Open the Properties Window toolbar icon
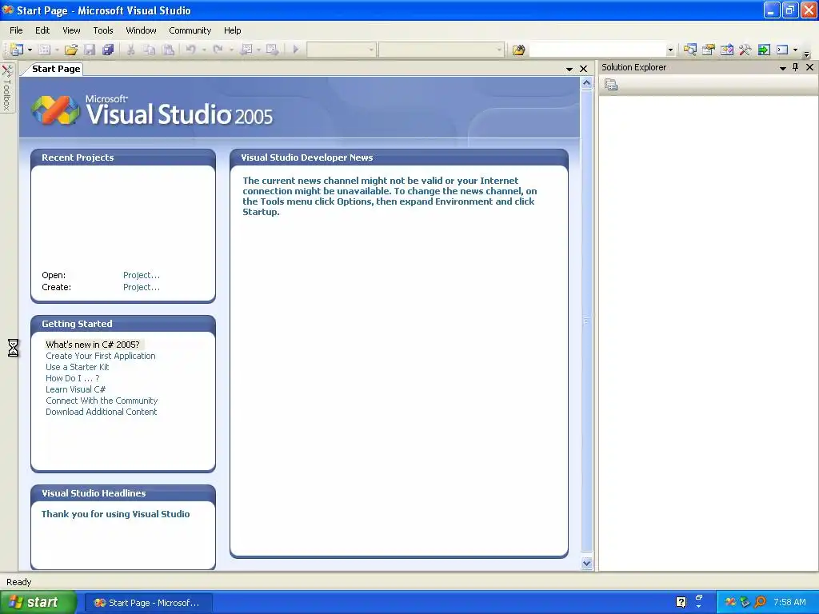The width and height of the screenshot is (819, 614). (709, 50)
